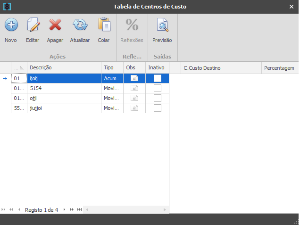Click the application logo icon in title bar
Screen dimensions: 300x225
click(x=7, y=7)
